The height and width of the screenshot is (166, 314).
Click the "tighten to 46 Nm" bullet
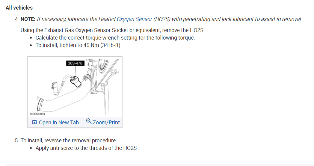(x=67, y=46)
